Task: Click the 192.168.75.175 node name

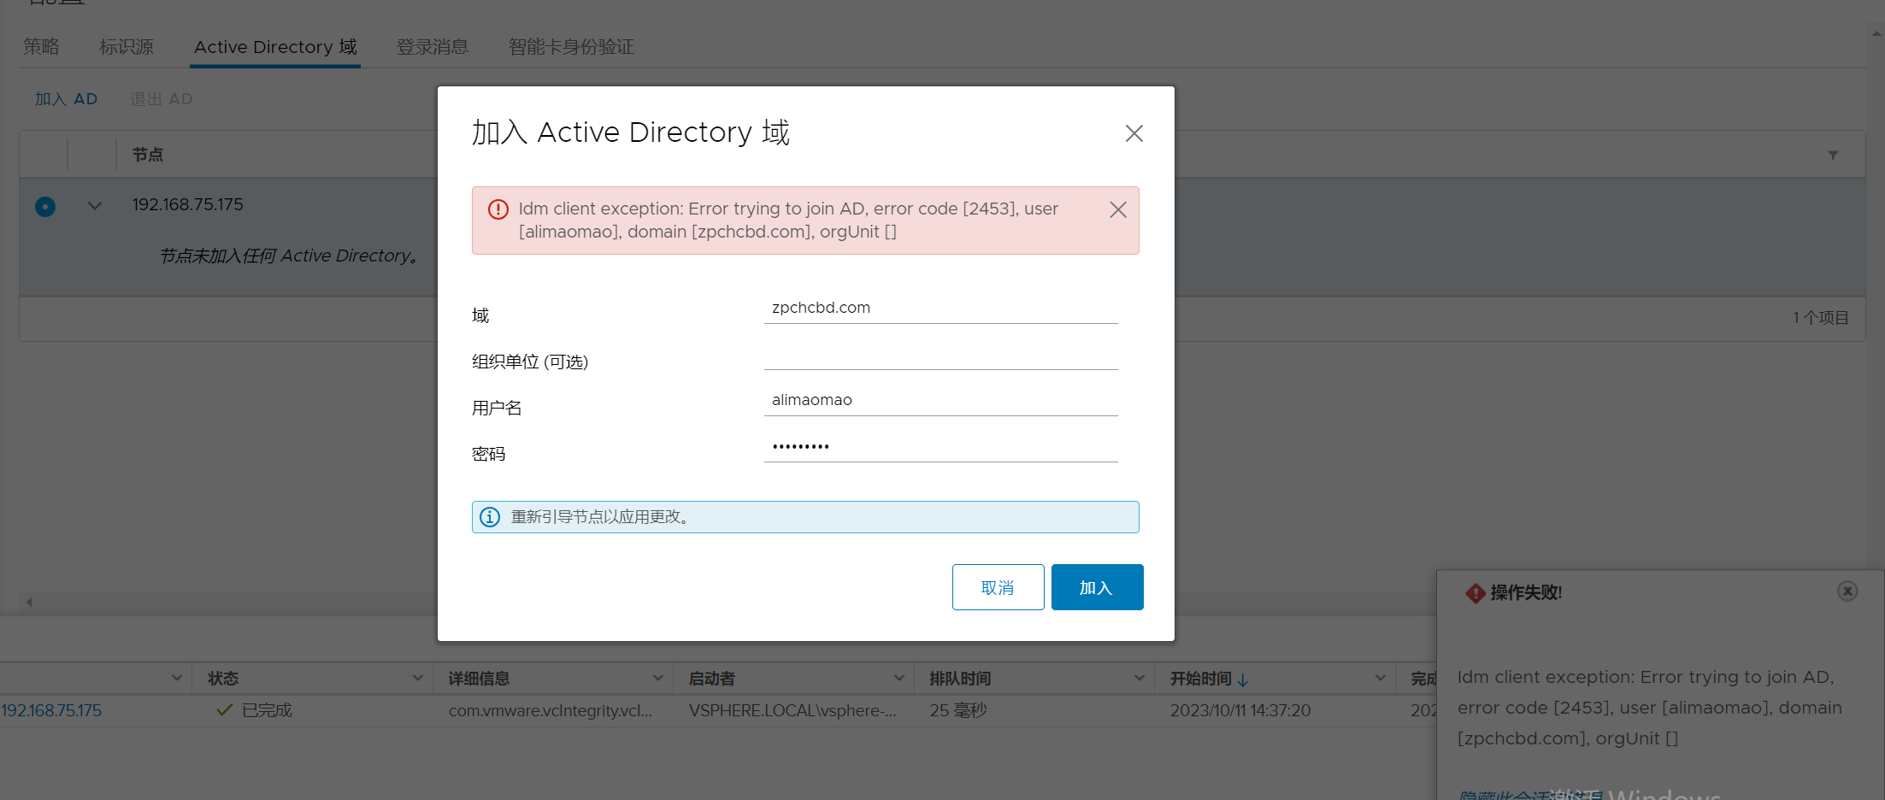Action: coord(187,204)
